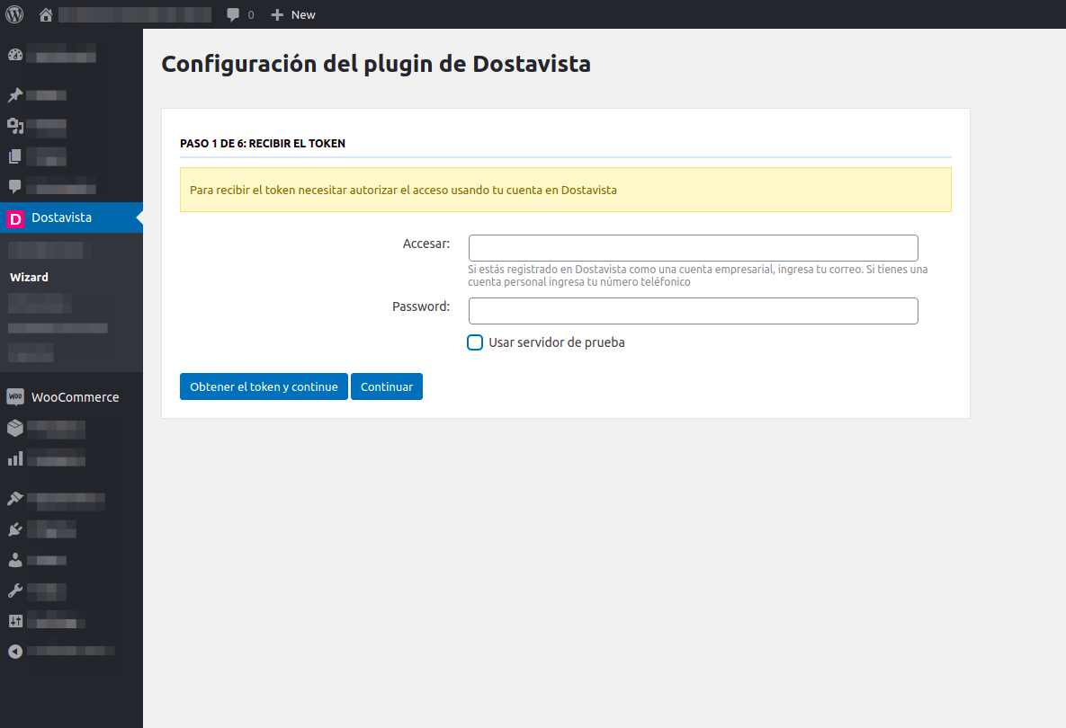Open the Comments speech bubble icon in the sidebar
This screenshot has height=728, width=1066.
pos(15,187)
